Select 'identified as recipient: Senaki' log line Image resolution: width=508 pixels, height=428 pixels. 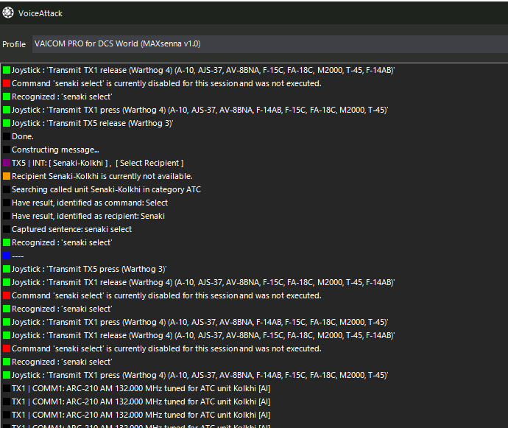point(88,216)
